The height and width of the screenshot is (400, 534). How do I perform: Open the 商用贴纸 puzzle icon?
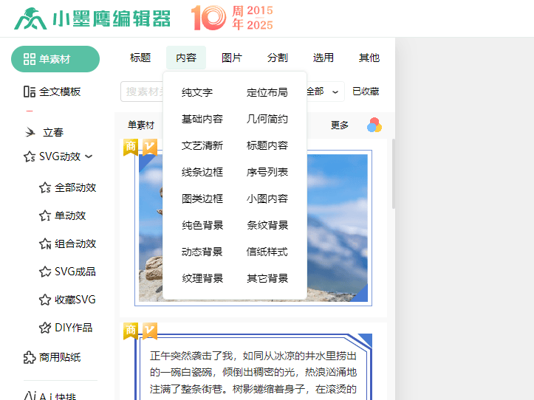tap(30, 357)
